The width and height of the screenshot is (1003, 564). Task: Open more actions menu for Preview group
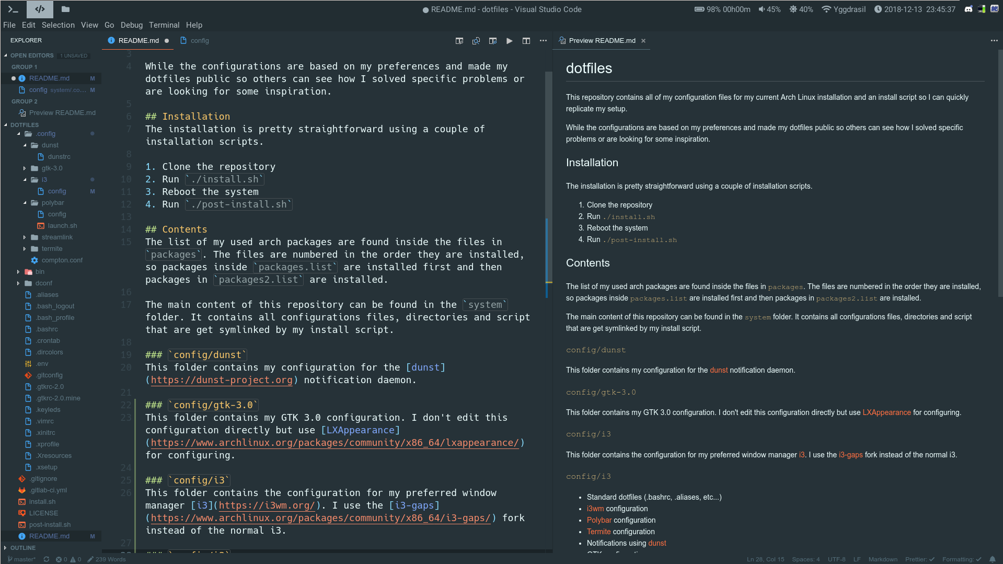tap(994, 41)
